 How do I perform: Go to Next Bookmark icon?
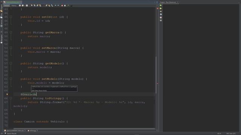pyautogui.click(x=49, y=6)
